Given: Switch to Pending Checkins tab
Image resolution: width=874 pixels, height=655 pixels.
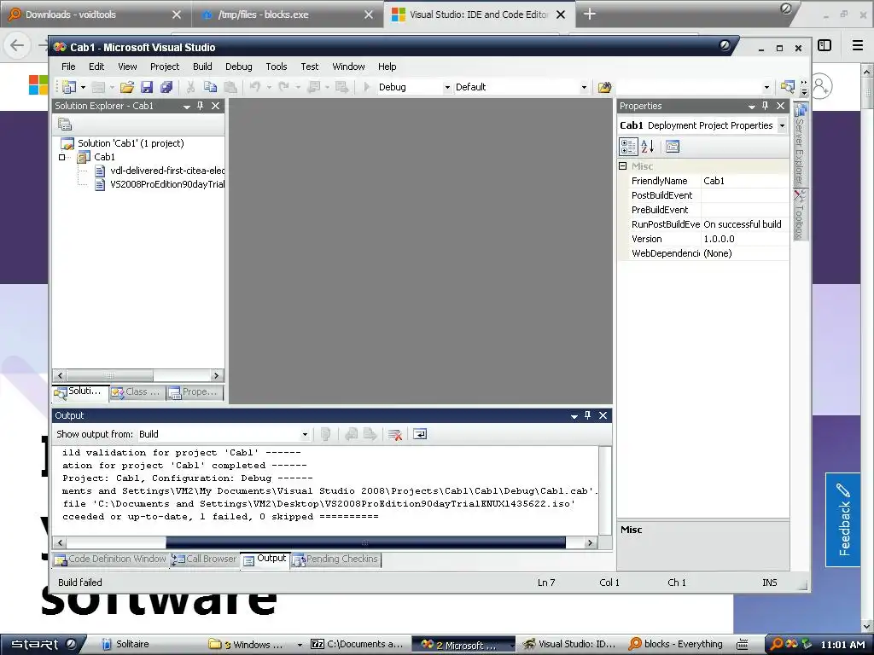Looking at the screenshot, I should click(335, 559).
